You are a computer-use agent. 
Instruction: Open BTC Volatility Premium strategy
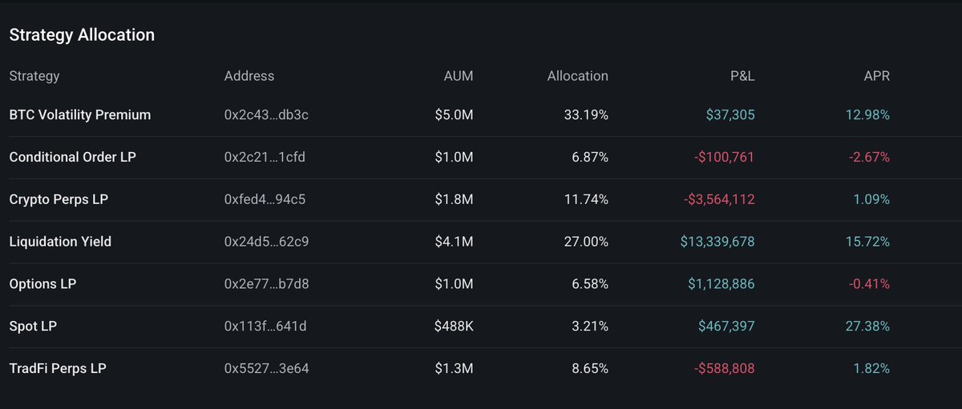pos(80,114)
